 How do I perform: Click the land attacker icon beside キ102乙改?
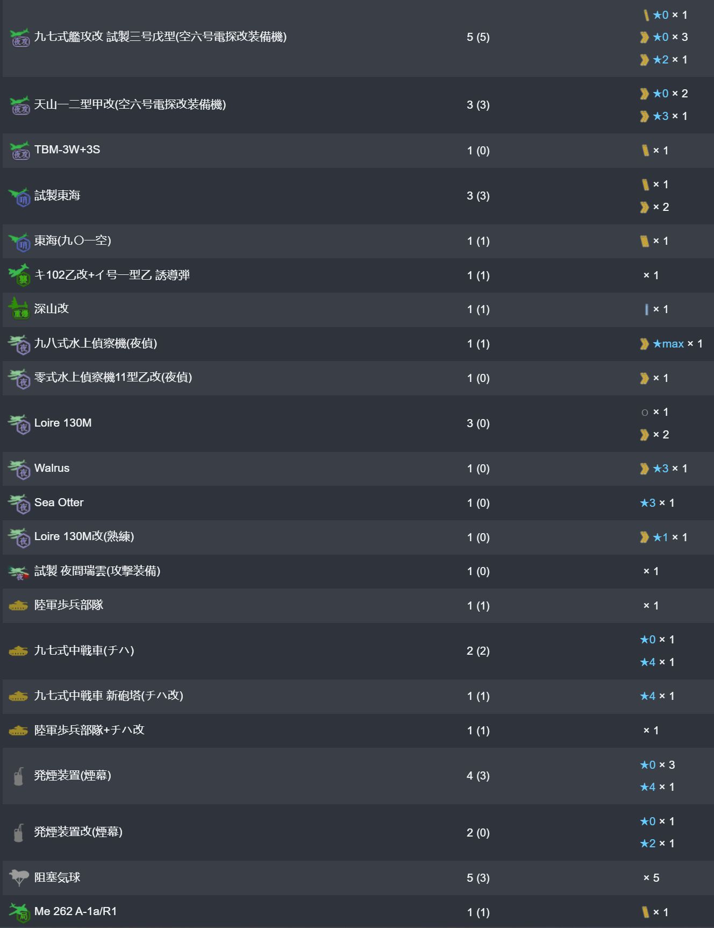point(19,275)
